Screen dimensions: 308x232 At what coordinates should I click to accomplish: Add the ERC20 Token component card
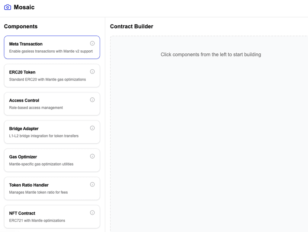click(x=52, y=75)
